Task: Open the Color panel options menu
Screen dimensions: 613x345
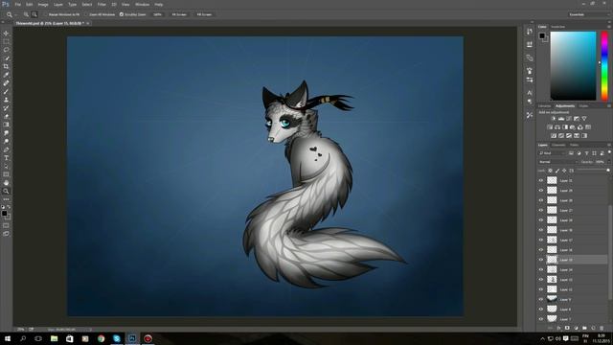Action: pyautogui.click(x=609, y=27)
